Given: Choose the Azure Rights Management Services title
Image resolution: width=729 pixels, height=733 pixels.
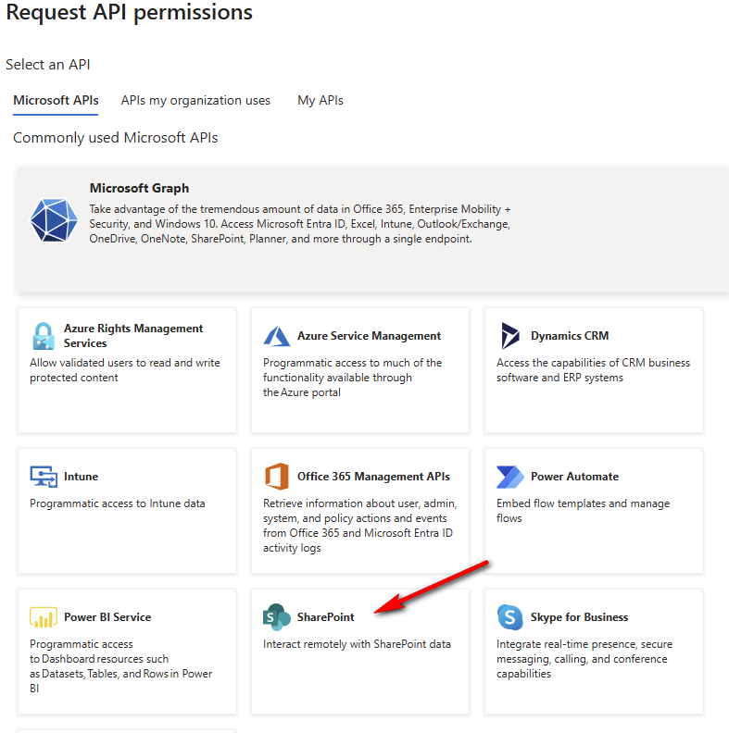Looking at the screenshot, I should coord(133,336).
